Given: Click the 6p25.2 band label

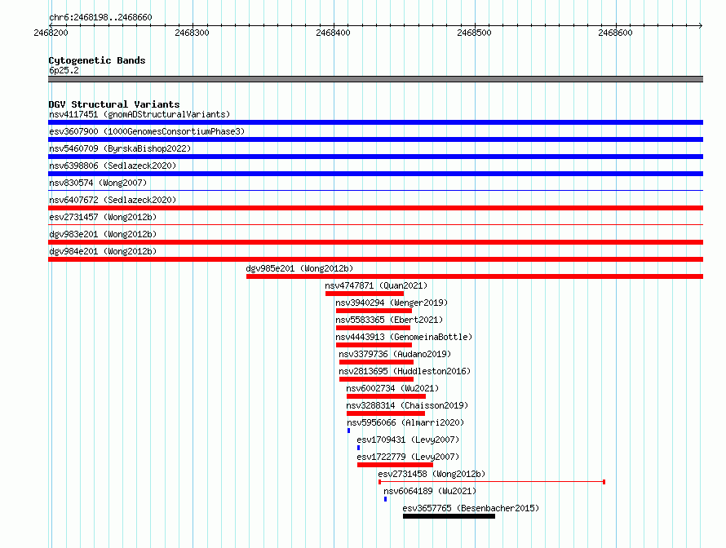Looking at the screenshot, I should coord(64,70).
